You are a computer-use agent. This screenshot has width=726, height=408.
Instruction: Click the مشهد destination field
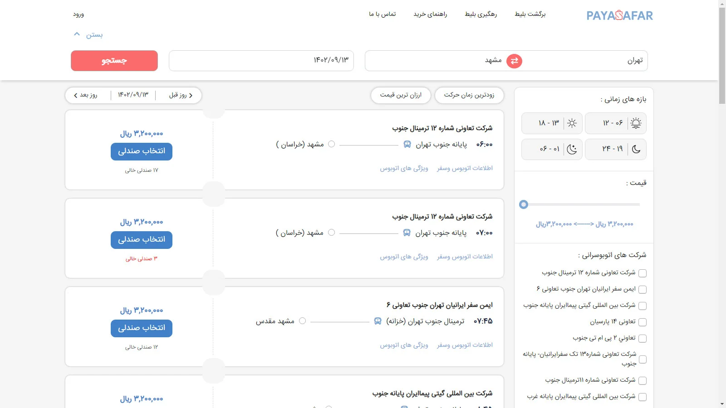click(x=435, y=61)
